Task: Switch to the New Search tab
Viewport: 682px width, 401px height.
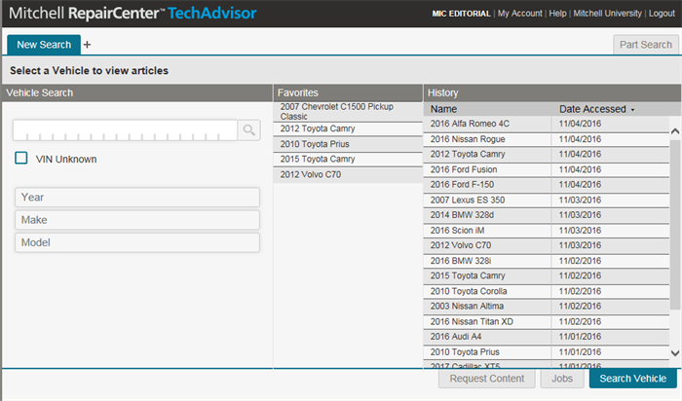Action: [44, 45]
